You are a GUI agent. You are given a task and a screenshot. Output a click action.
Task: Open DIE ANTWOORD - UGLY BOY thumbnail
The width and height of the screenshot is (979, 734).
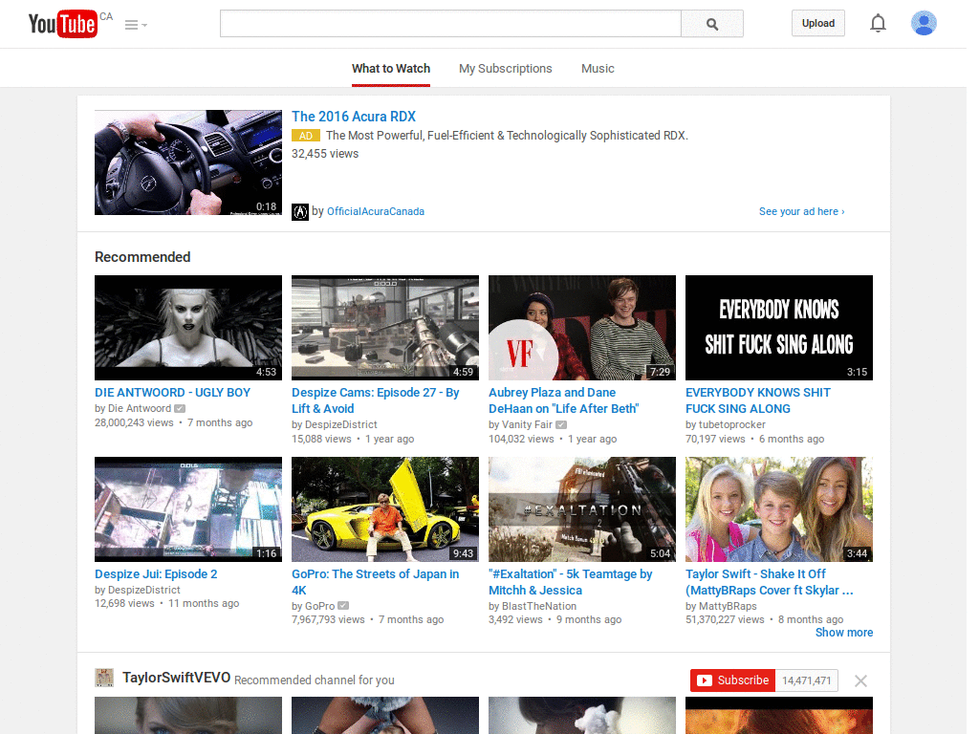coord(188,328)
